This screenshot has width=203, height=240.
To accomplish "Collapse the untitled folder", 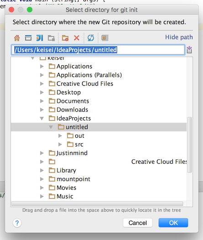I will [x=51, y=127].
